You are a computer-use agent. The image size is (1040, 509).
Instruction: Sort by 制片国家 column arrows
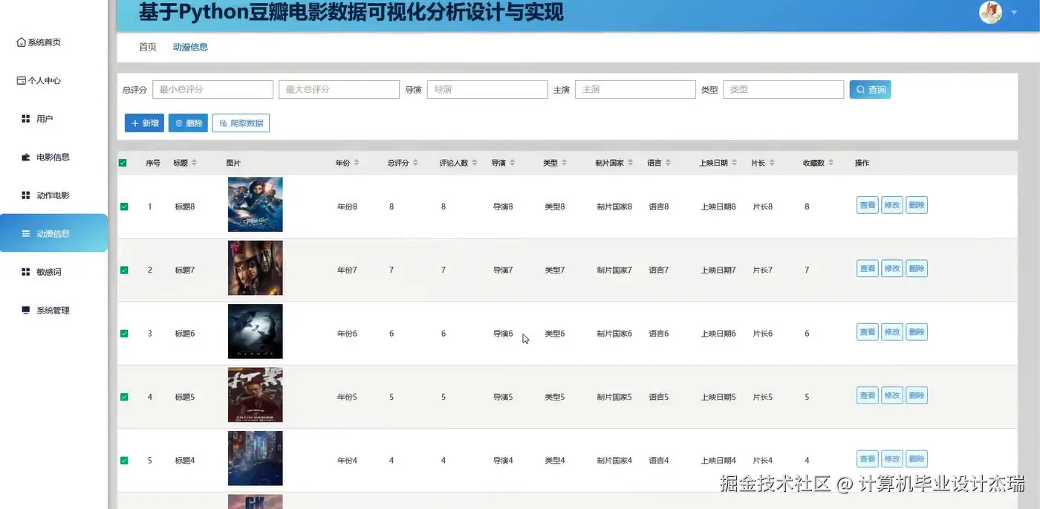point(631,163)
